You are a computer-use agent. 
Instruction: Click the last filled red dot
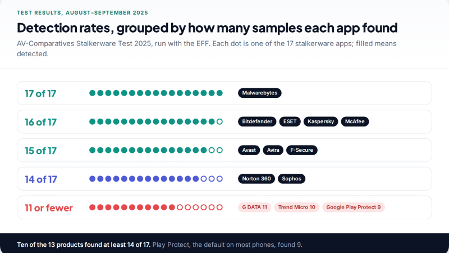(172, 207)
